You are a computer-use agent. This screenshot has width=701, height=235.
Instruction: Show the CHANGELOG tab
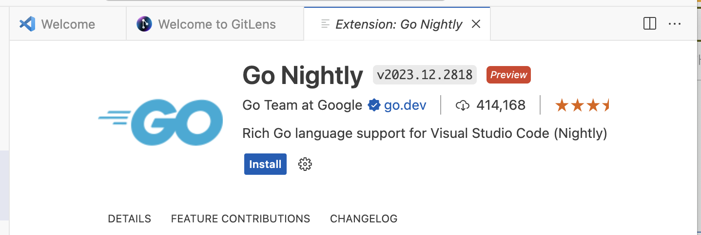364,218
